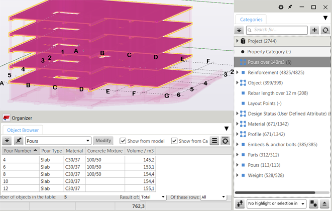Viewport: 332px width, 211px height.
Task: Click the Object Browser synchronize icon
Action: coord(226,141)
